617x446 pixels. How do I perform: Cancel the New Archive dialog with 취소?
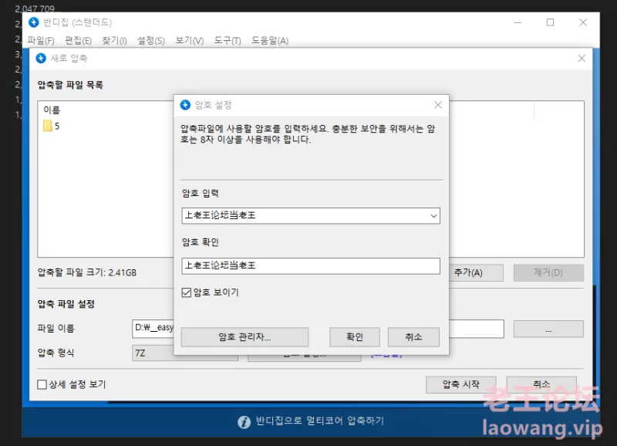coord(541,384)
